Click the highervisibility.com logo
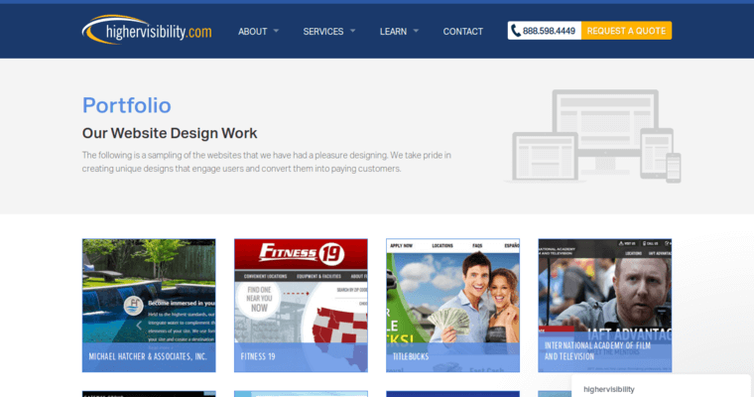 pyautogui.click(x=147, y=30)
